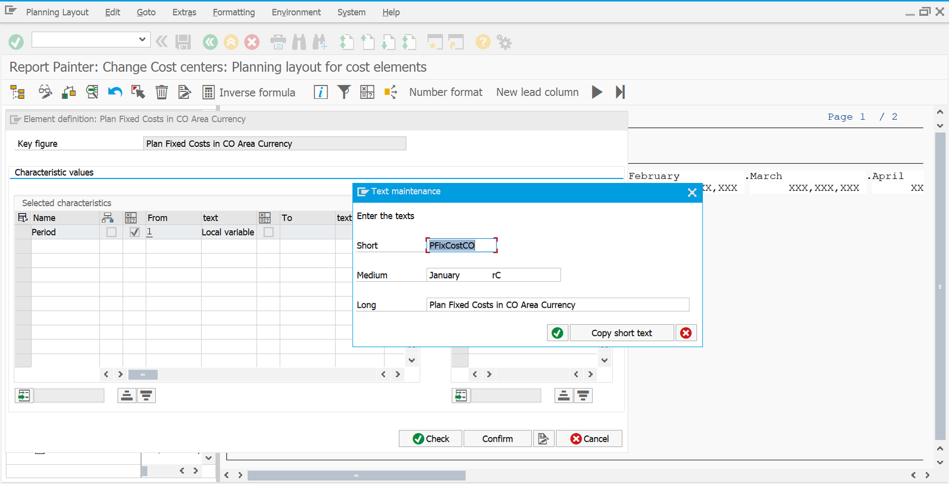Click the Next play-arrow icon

pyautogui.click(x=597, y=92)
